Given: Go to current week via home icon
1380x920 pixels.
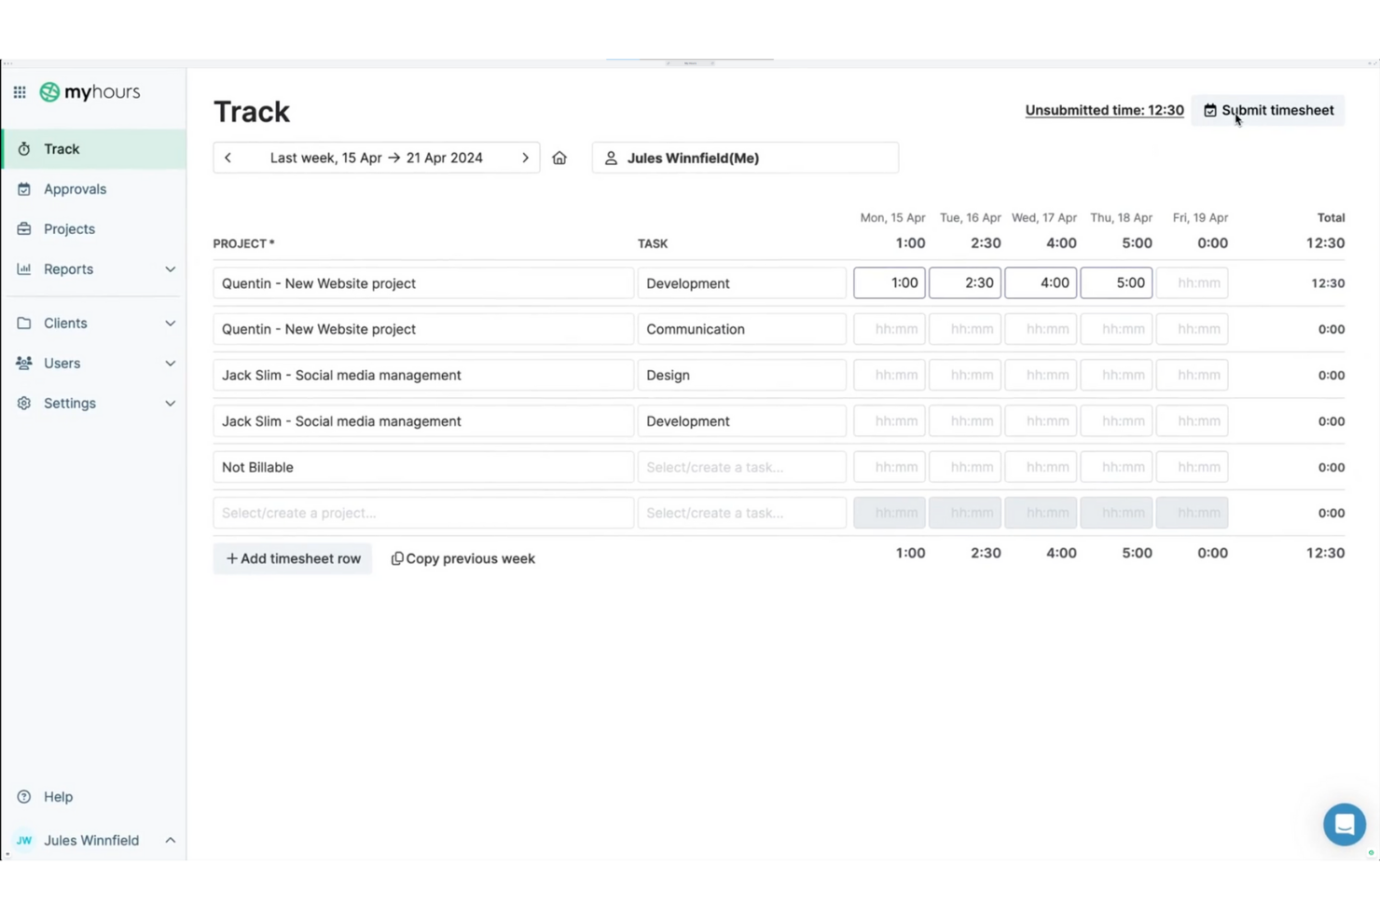Looking at the screenshot, I should [x=559, y=158].
